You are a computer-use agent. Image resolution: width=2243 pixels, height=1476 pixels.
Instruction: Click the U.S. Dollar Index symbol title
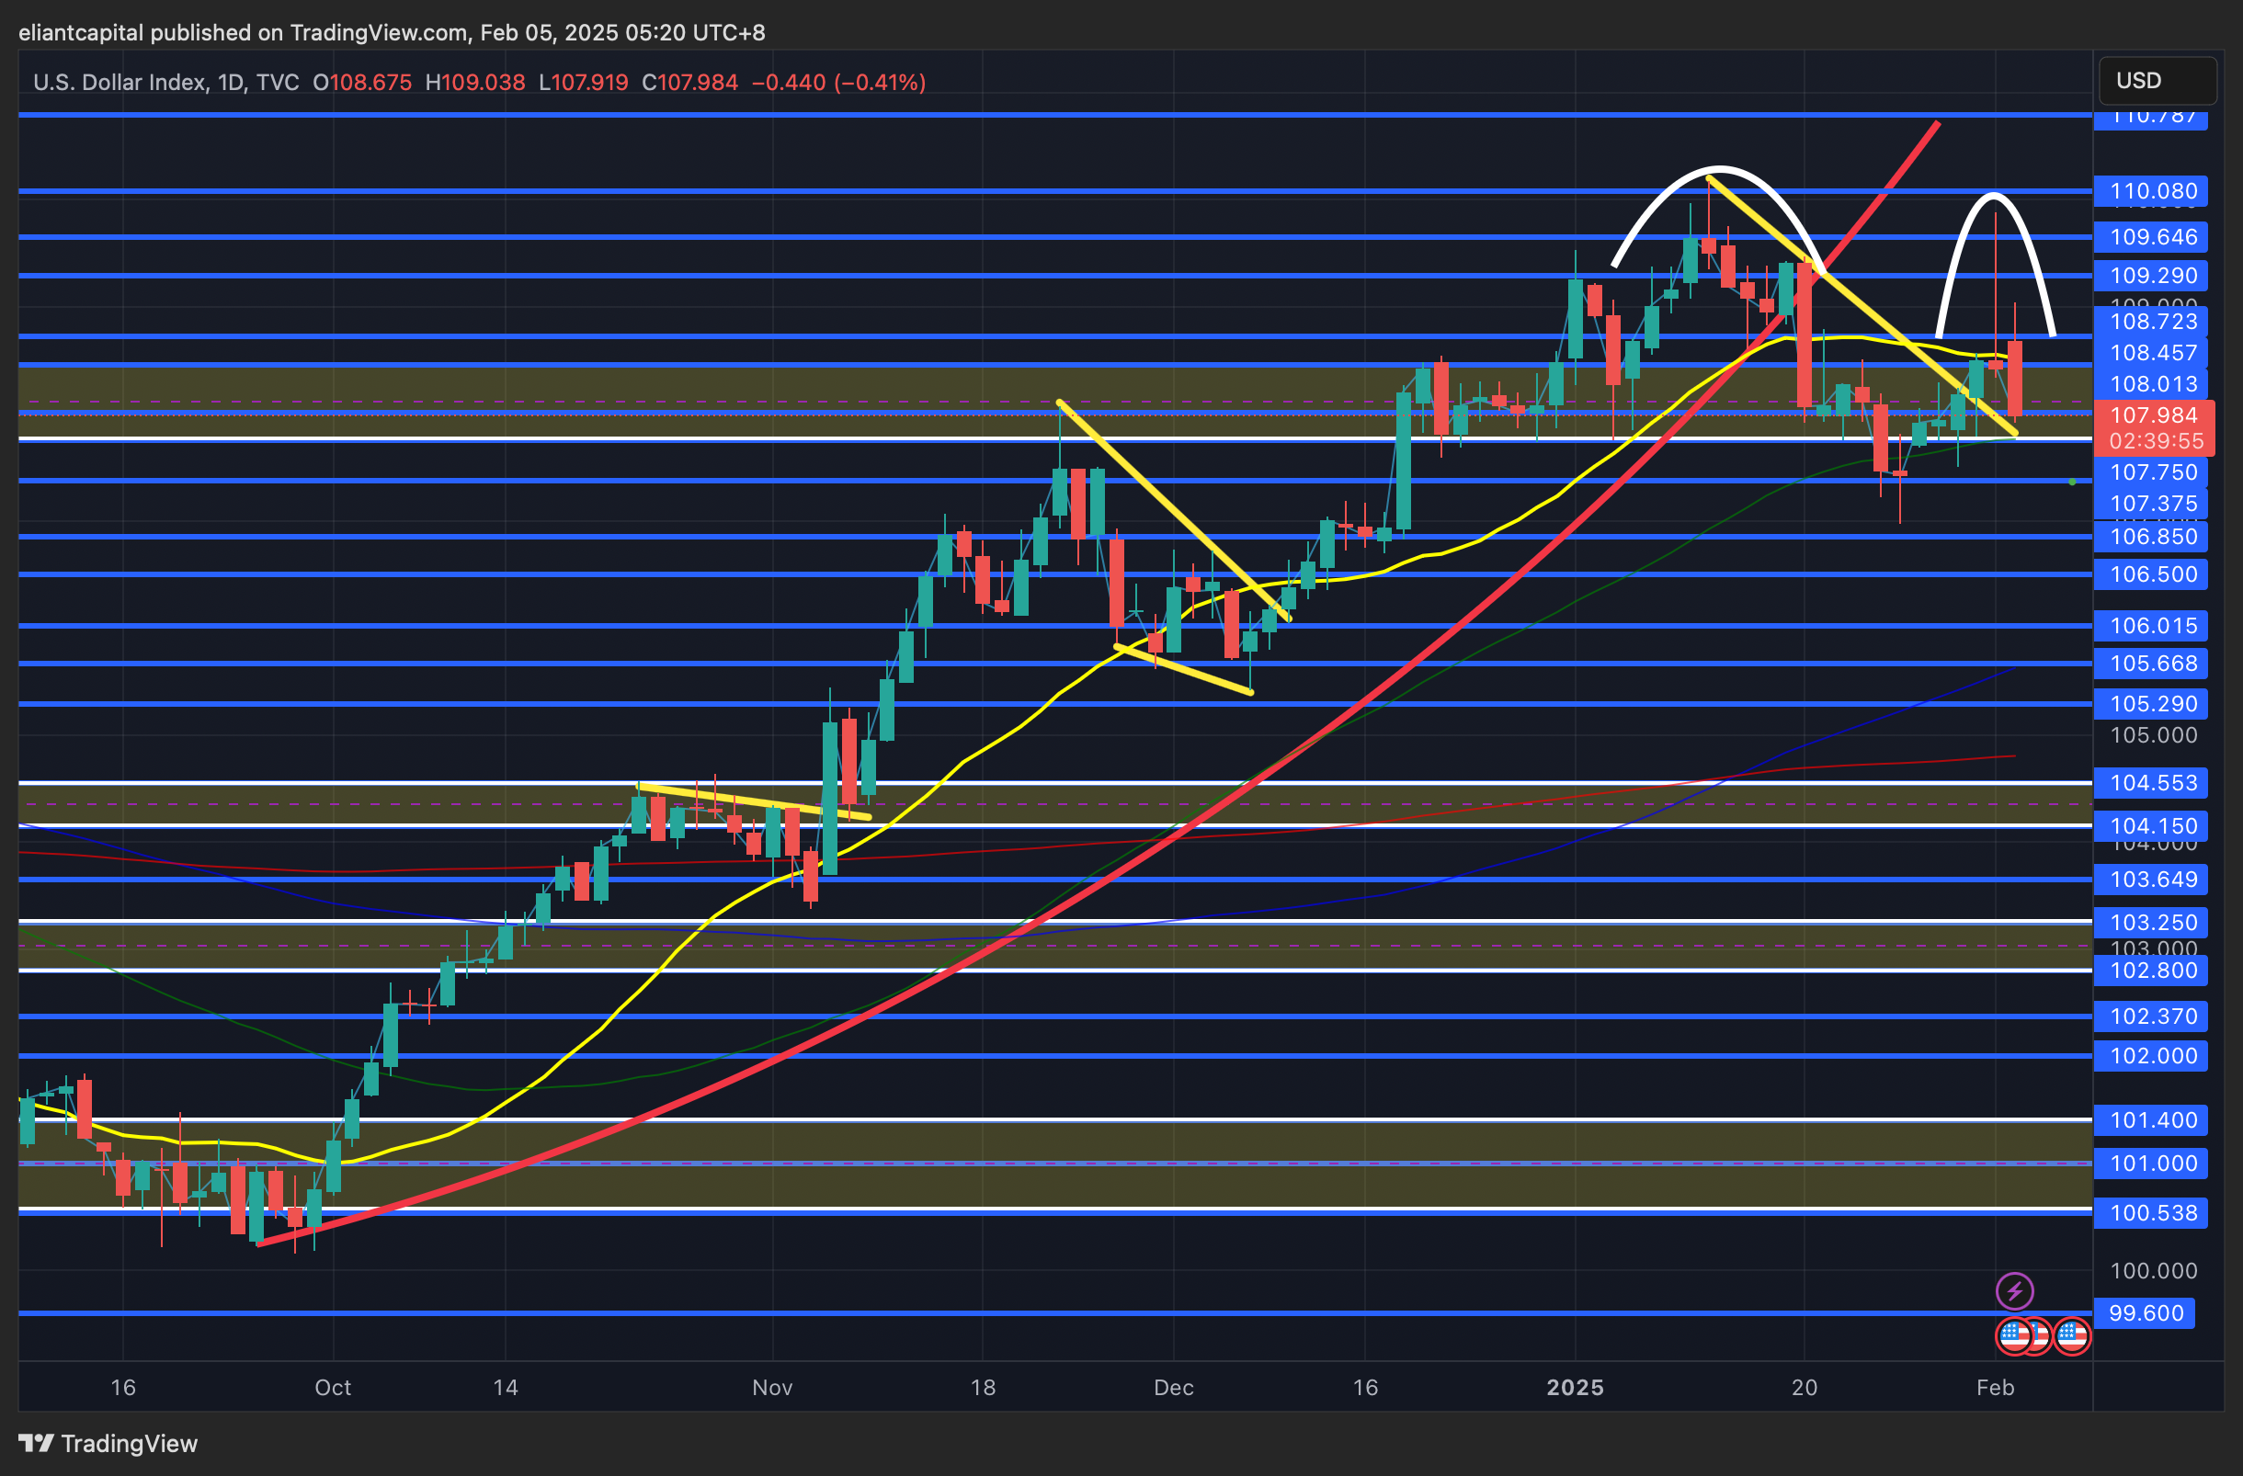[119, 83]
